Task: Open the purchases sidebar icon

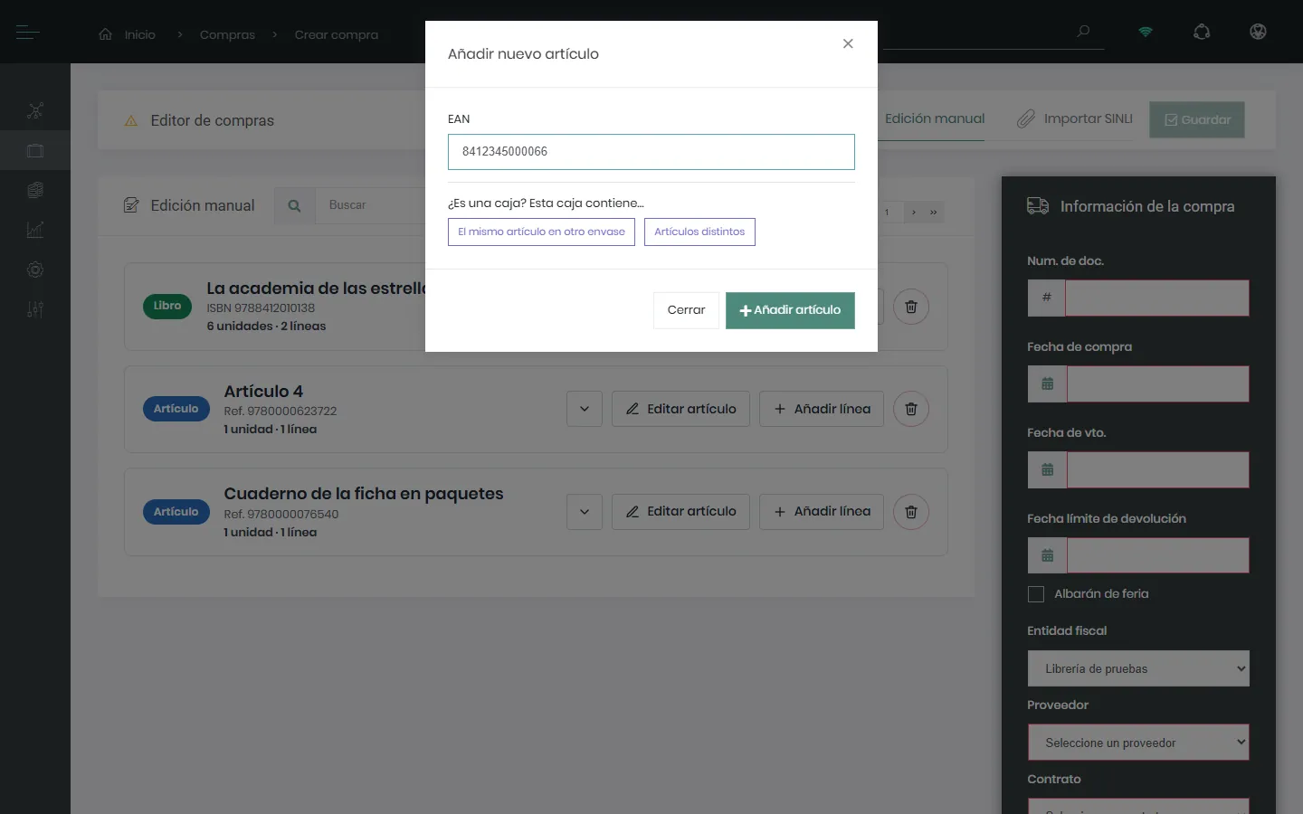Action: click(35, 151)
